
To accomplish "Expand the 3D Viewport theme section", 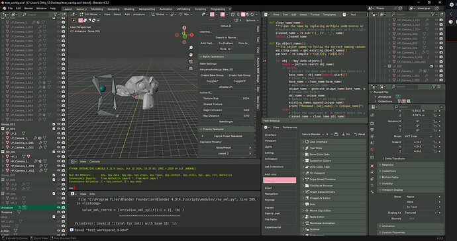I will coord(333,173).
